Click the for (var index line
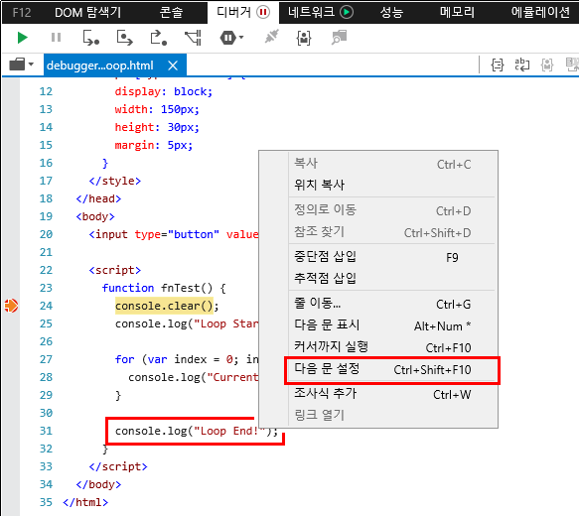 (x=187, y=359)
